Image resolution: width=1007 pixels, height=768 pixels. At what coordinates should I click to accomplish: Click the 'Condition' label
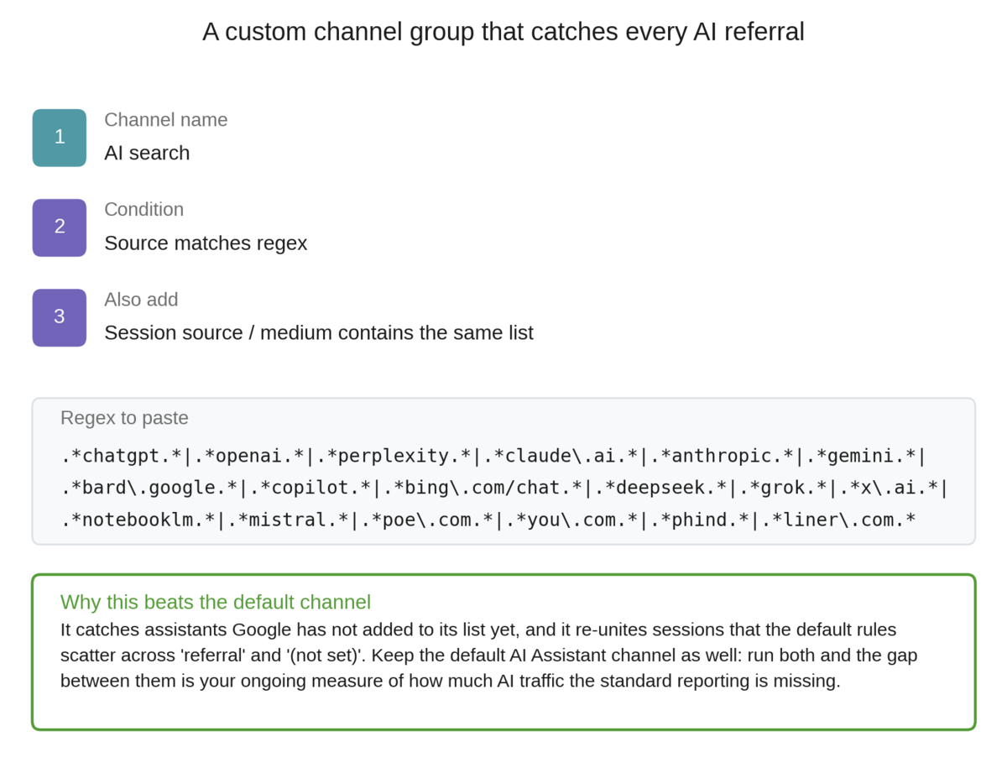click(x=143, y=210)
